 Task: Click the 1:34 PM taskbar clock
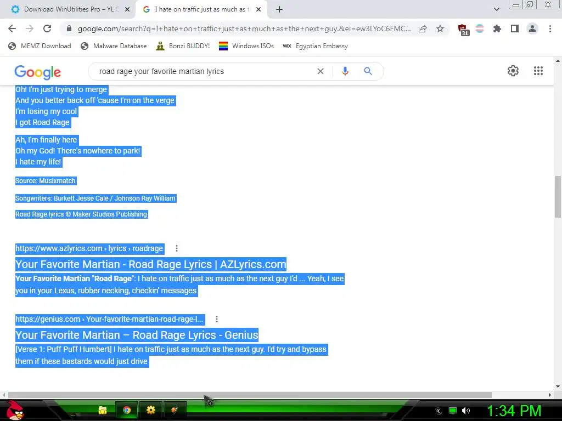coord(514,411)
